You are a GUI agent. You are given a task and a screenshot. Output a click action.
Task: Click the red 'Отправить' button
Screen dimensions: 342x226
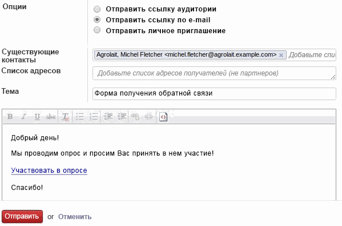tap(22, 216)
